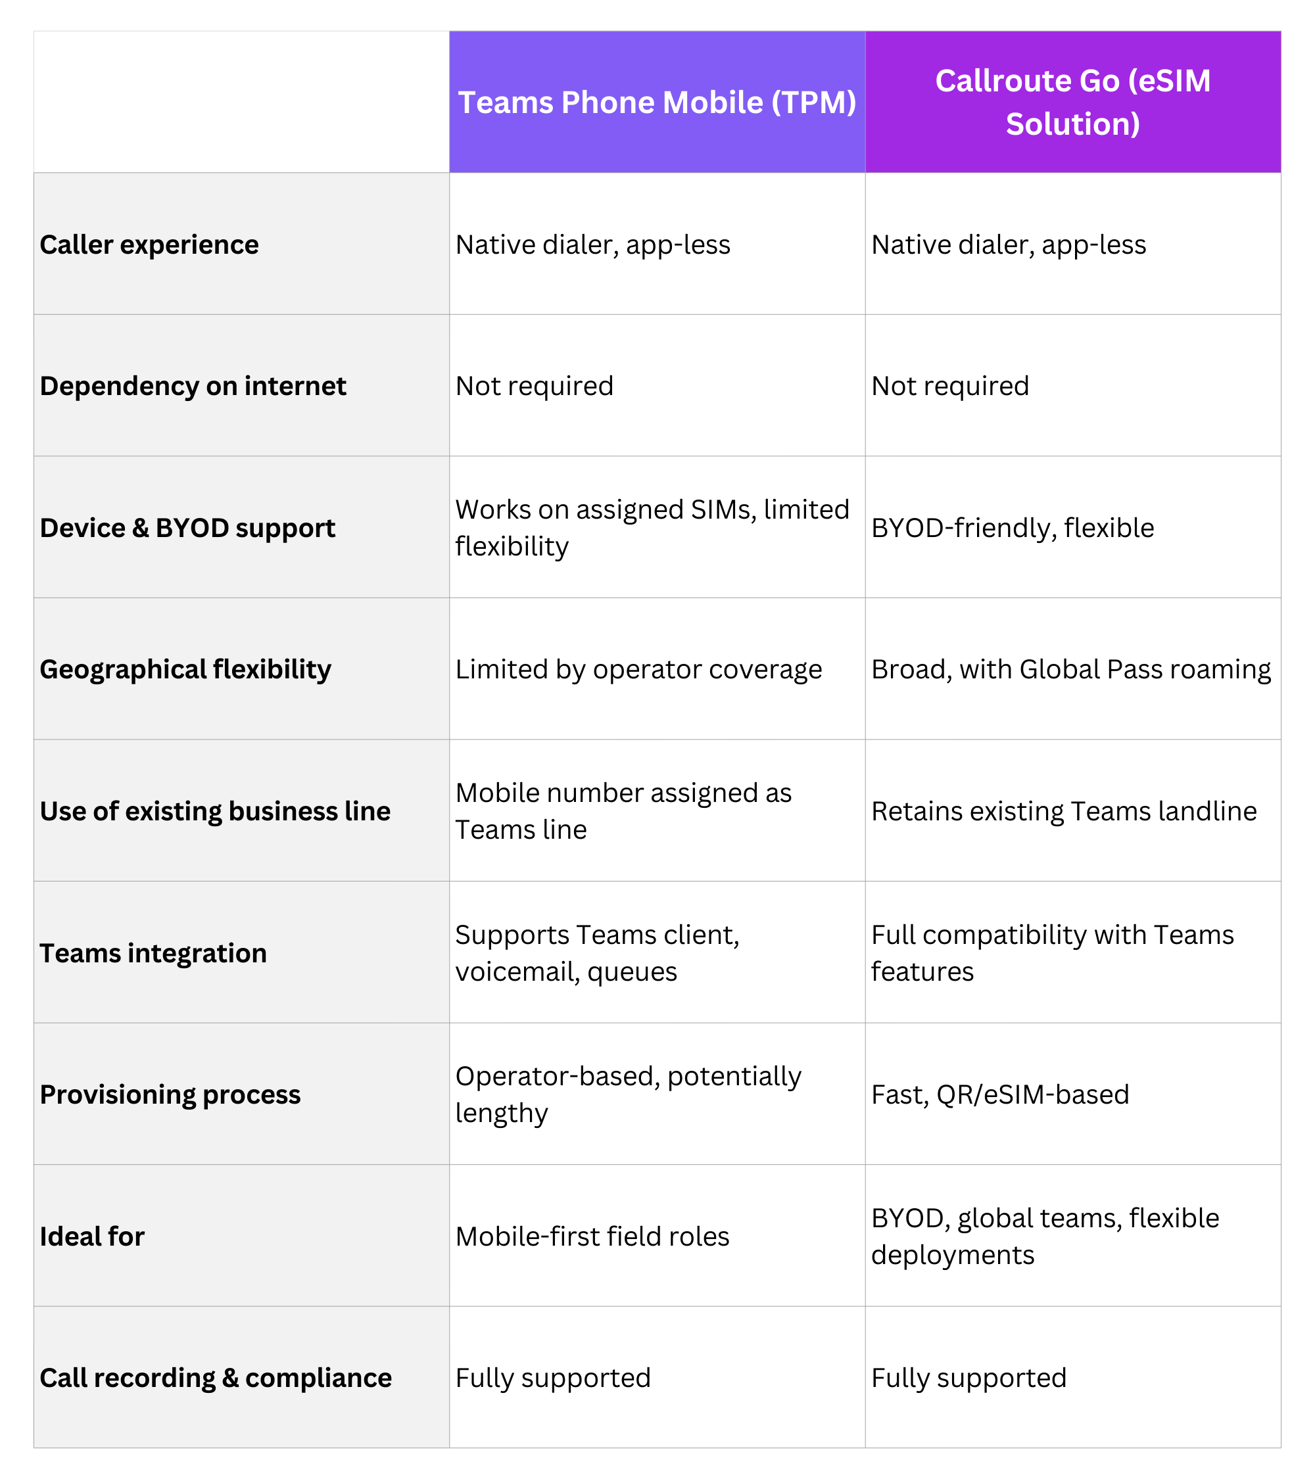This screenshot has width=1315, height=1479.
Task: Click the Works on assigned SIMs cell
Action: pyautogui.click(x=652, y=527)
